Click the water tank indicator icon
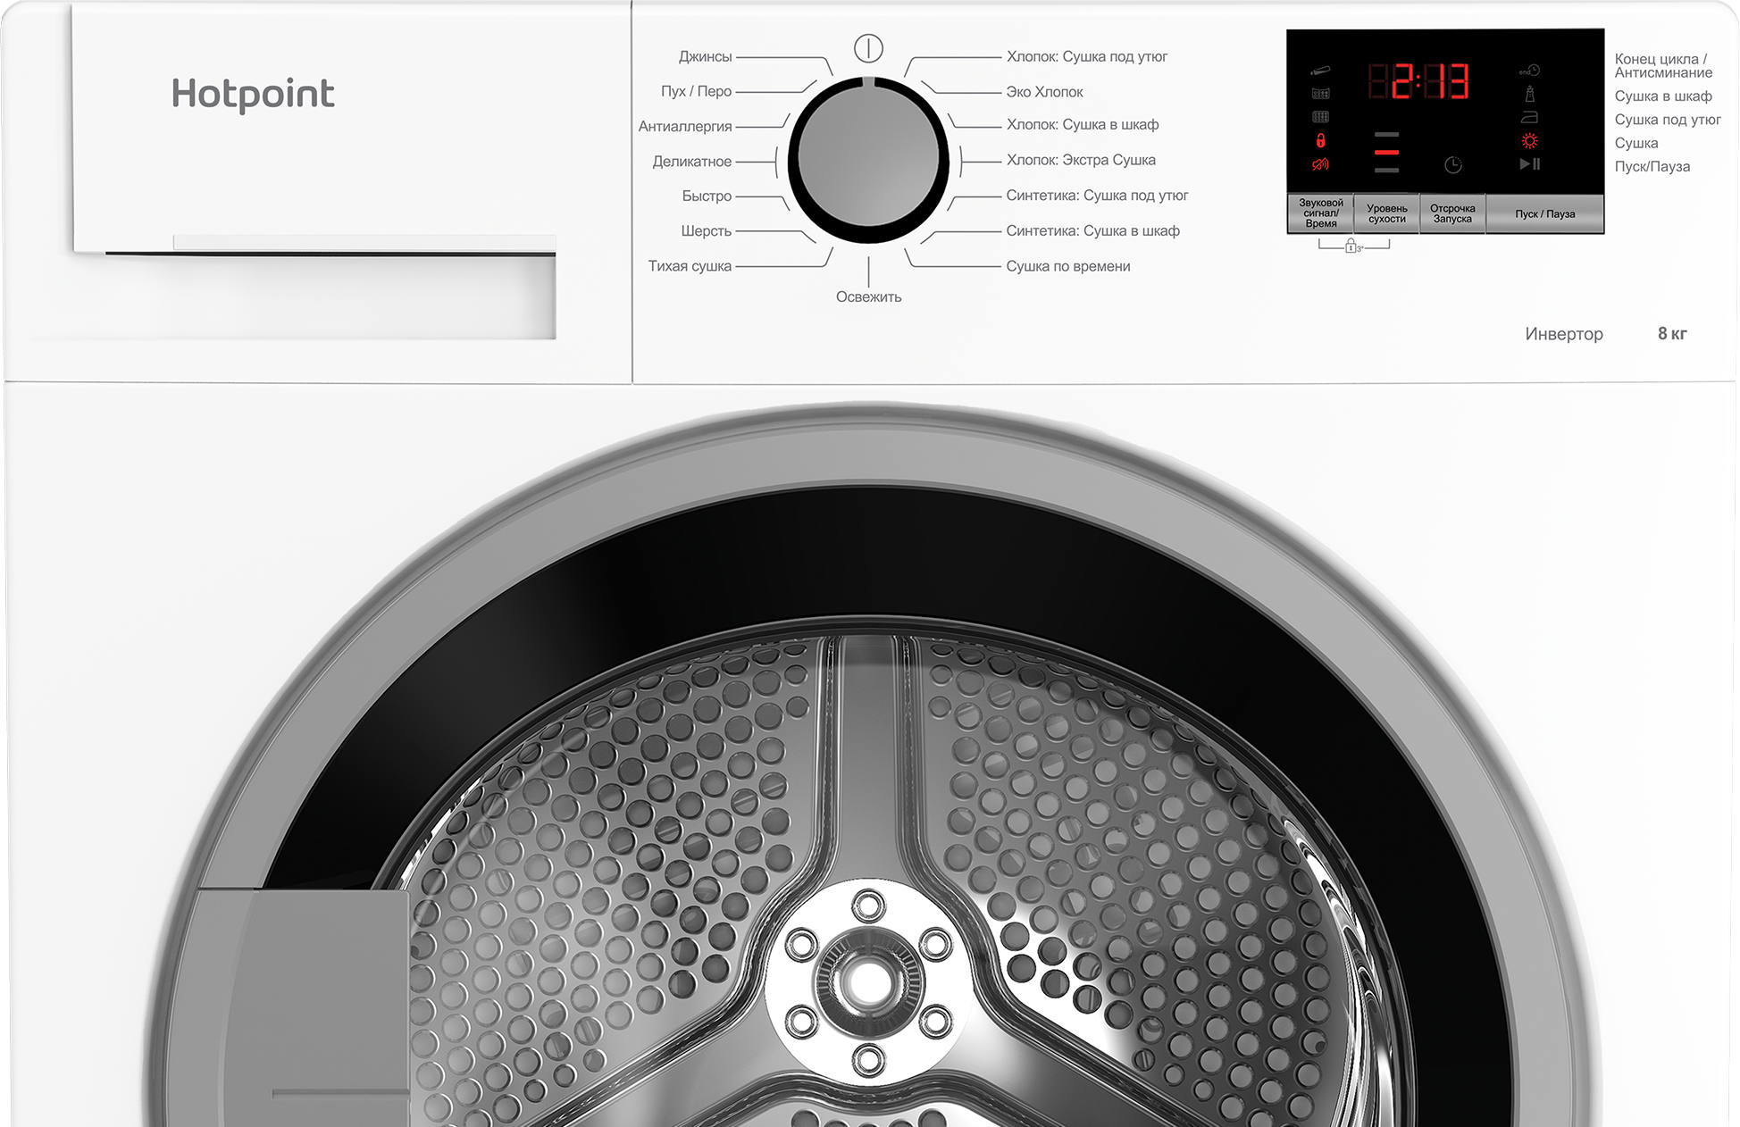Viewport: 1740px width, 1127px height. tap(1320, 71)
